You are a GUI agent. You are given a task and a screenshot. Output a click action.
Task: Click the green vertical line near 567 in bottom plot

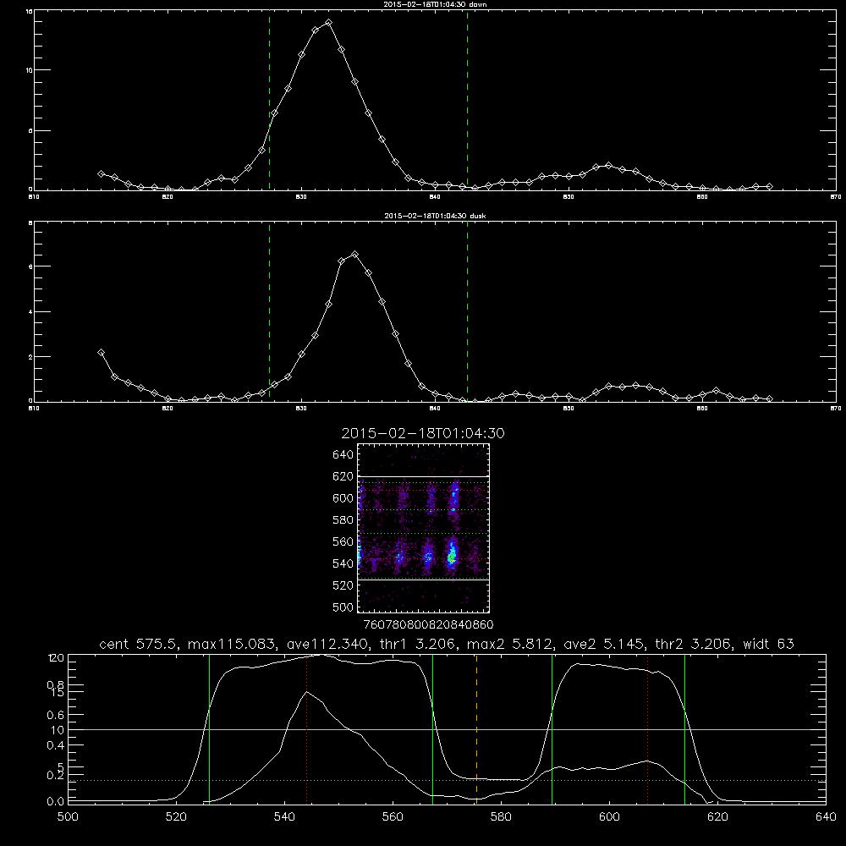pos(432,729)
